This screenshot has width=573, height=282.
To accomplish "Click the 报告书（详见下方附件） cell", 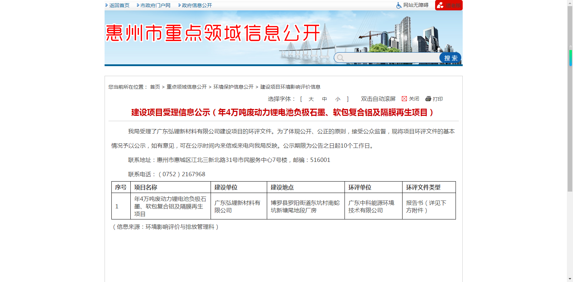I will pyautogui.click(x=429, y=206).
